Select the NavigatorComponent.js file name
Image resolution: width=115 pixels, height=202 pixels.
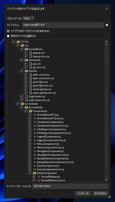pos(50,151)
